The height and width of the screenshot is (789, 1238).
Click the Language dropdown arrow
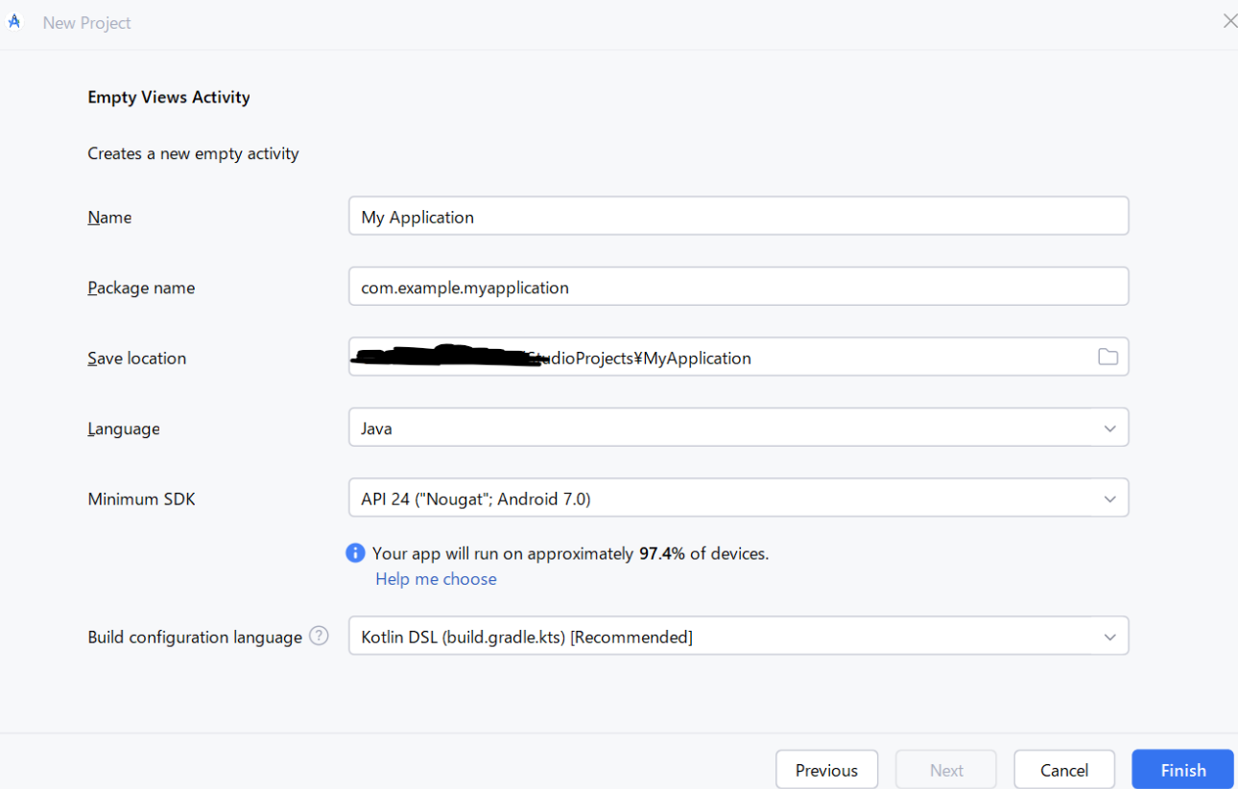click(1109, 428)
